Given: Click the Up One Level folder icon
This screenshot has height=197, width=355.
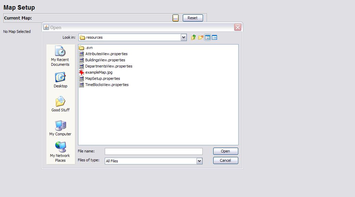Looking at the screenshot, I should click(x=193, y=37).
